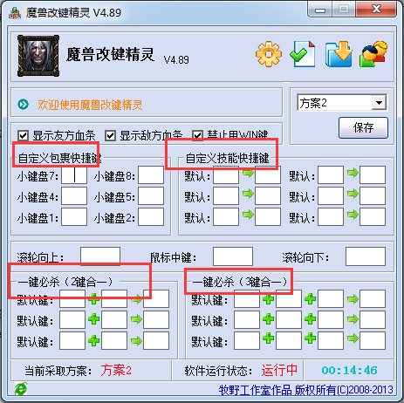
Task: Click the 鼠标中键 input field
Action: point(233,256)
